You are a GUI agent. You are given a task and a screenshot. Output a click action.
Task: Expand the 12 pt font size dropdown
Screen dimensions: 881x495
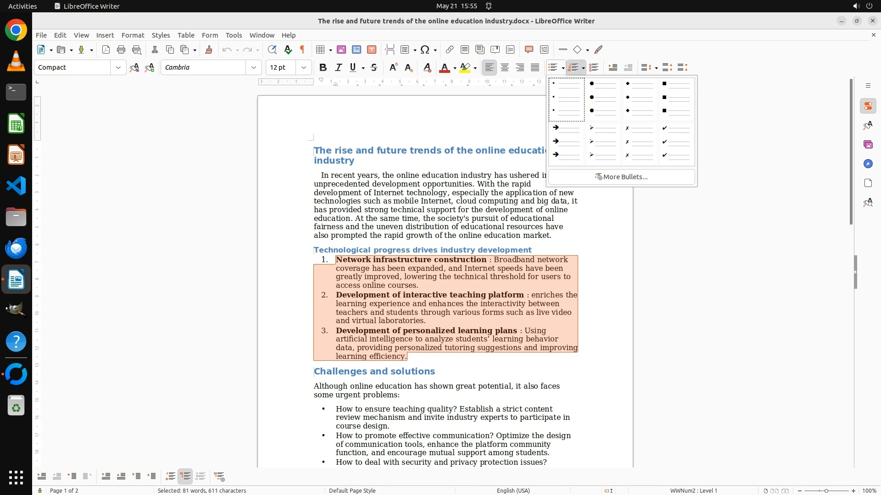304,67
